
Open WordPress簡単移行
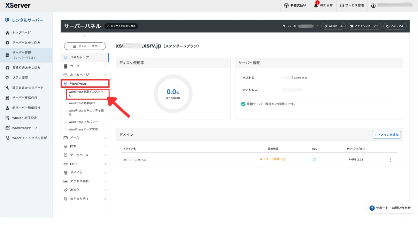(82, 103)
